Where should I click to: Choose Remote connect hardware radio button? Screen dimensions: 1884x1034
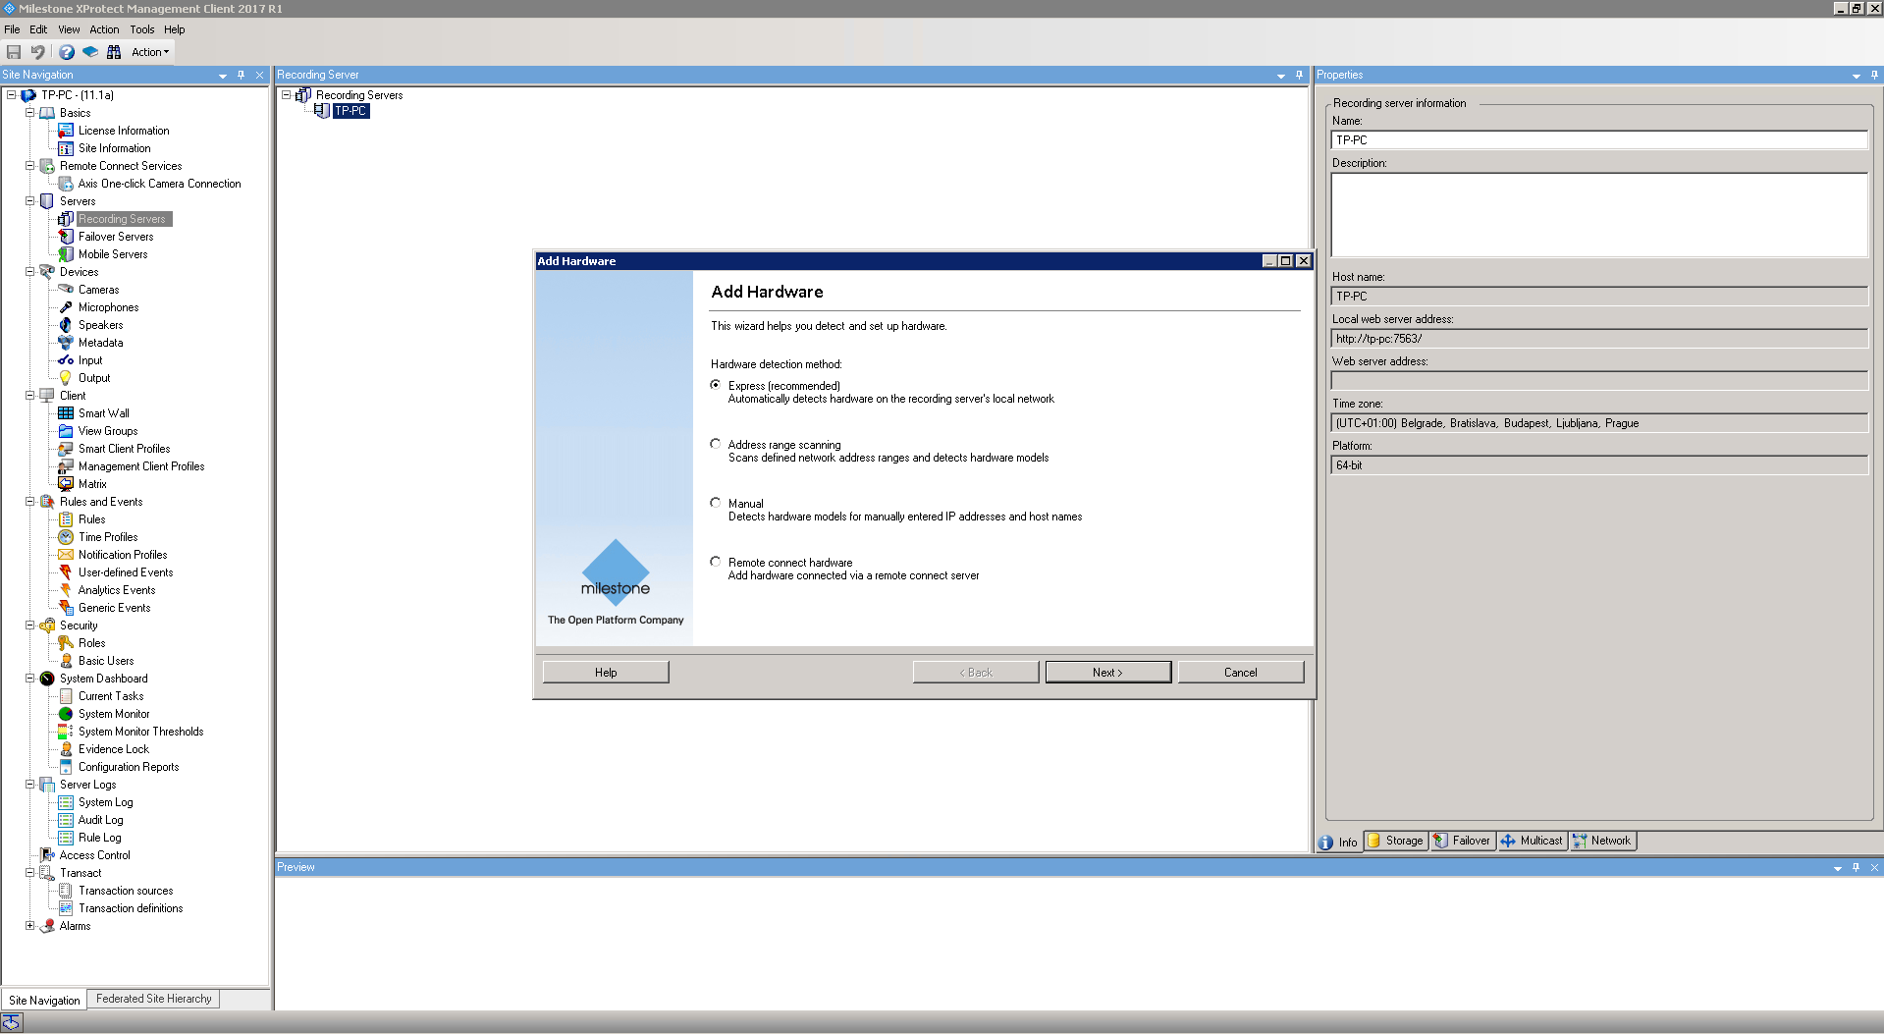(716, 562)
